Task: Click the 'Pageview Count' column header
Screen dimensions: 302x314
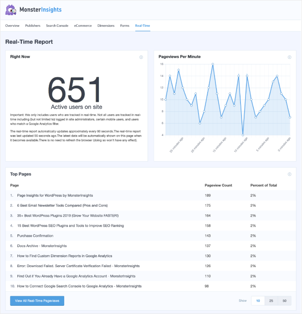Action: click(218, 185)
